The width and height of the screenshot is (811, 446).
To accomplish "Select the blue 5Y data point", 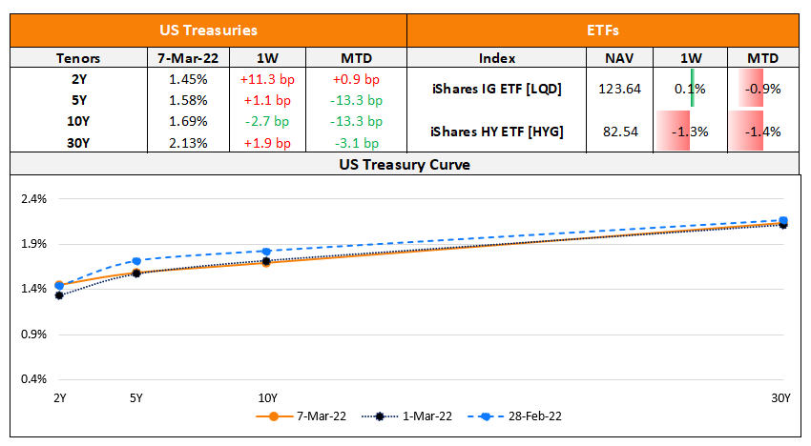I will tap(136, 261).
